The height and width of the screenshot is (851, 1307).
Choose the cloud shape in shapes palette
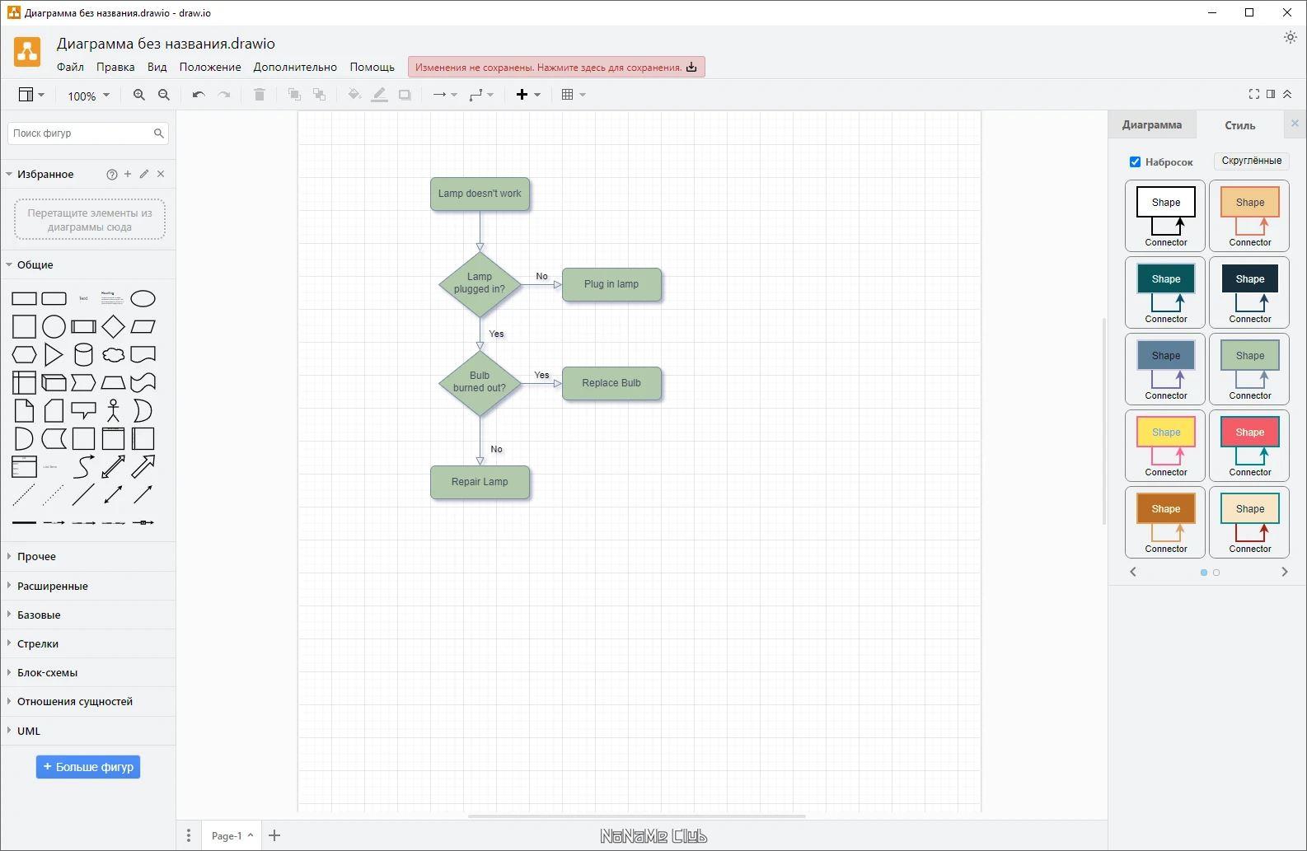pyautogui.click(x=113, y=355)
